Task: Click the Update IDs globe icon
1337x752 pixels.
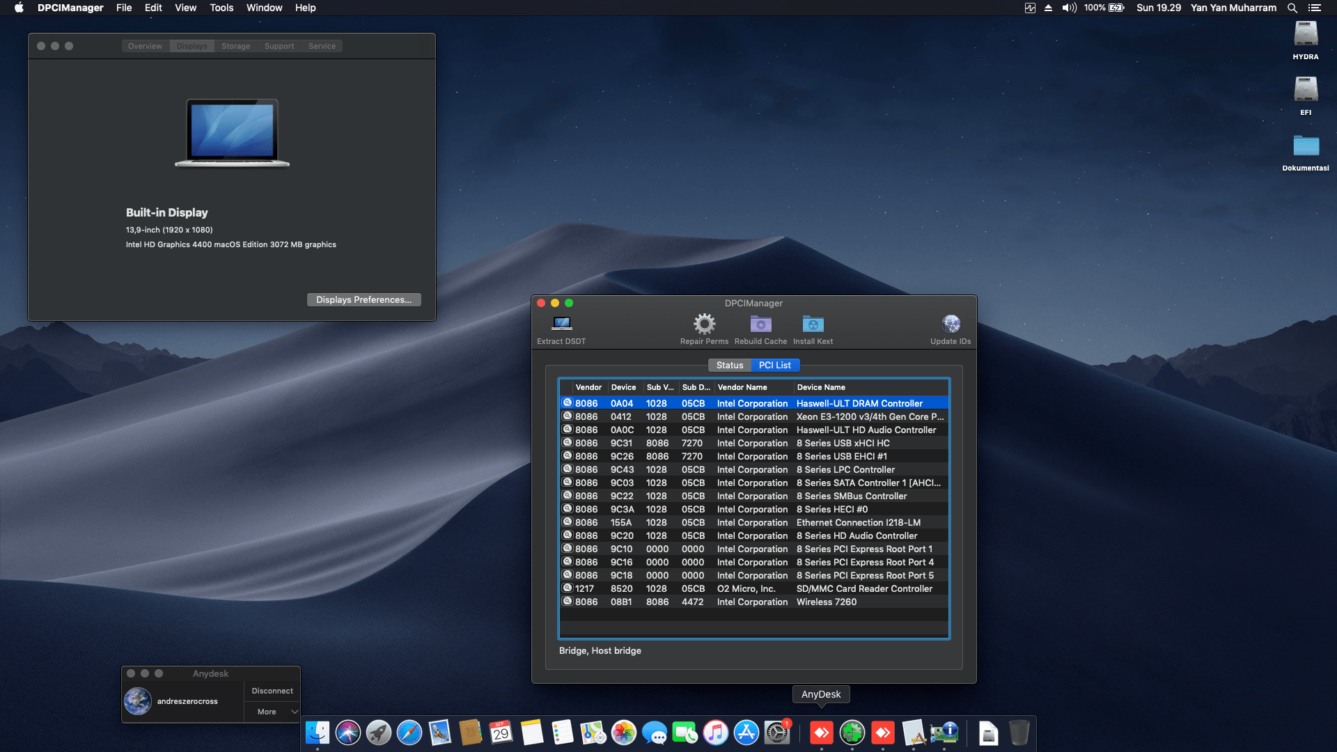Action: pos(951,324)
